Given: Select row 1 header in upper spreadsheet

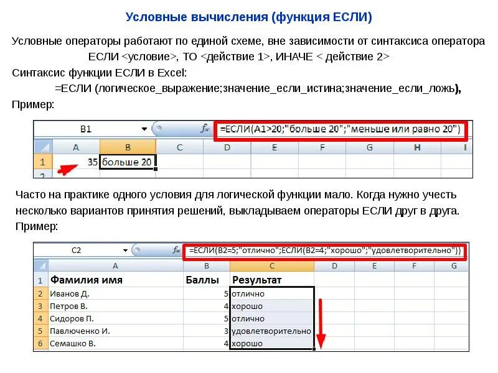Looking at the screenshot, I should (43, 162).
